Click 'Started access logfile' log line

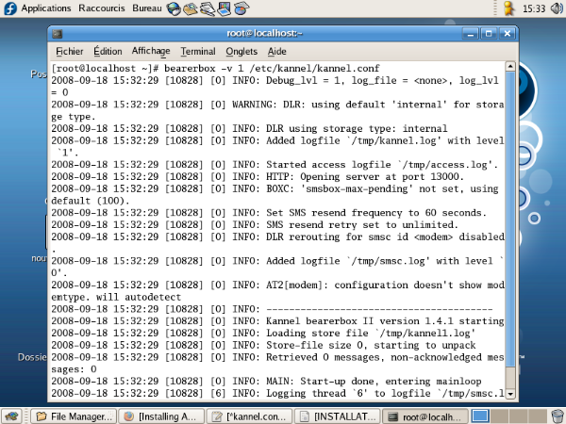click(x=275, y=165)
